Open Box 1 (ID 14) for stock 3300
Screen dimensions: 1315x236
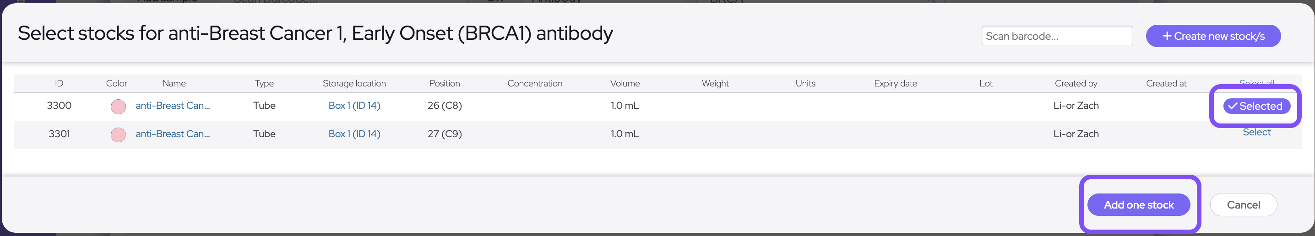pyautogui.click(x=354, y=106)
